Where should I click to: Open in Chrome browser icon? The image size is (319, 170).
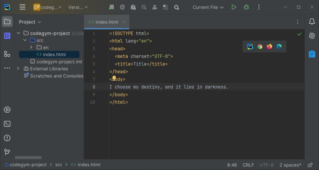260,47
